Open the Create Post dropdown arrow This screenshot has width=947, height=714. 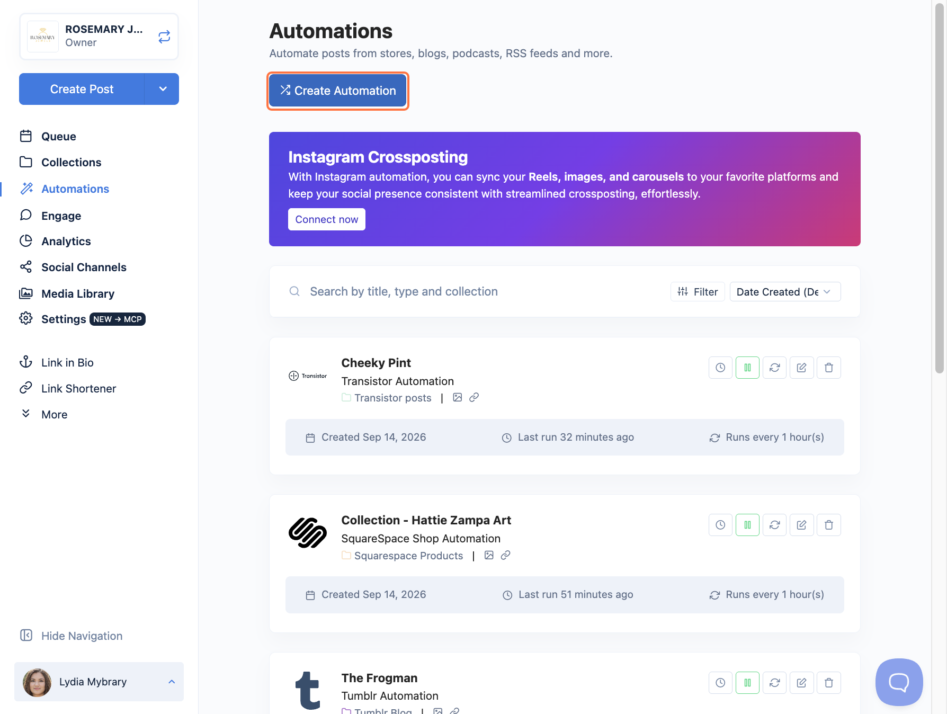(x=163, y=89)
